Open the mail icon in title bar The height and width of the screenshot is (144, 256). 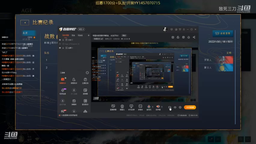(x=176, y=29)
